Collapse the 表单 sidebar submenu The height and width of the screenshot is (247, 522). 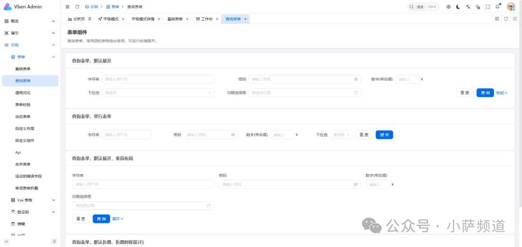click(x=30, y=57)
